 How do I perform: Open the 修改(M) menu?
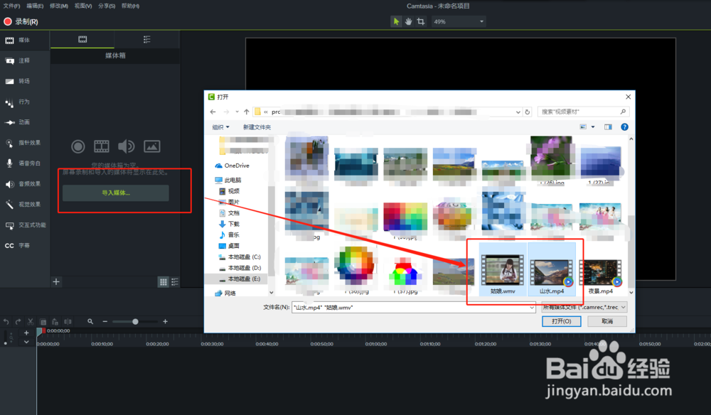59,6
